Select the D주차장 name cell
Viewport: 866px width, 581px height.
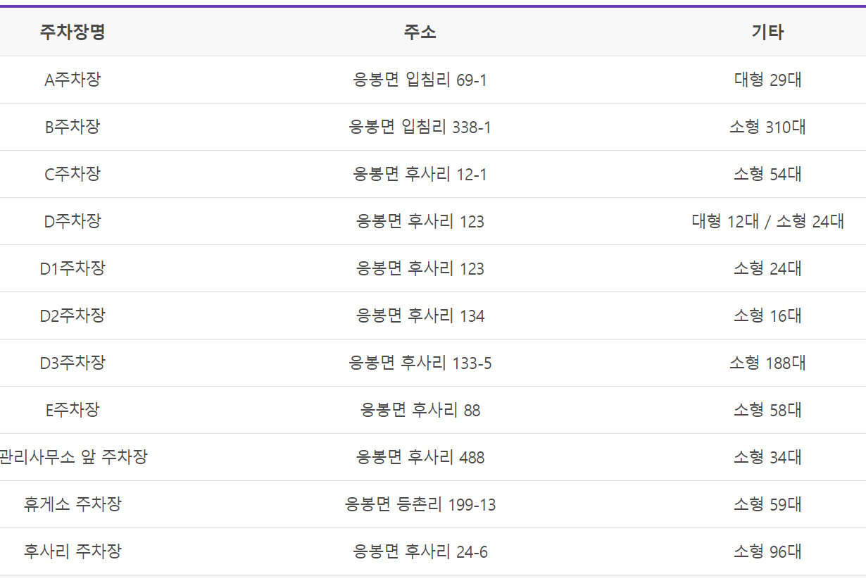point(73,221)
